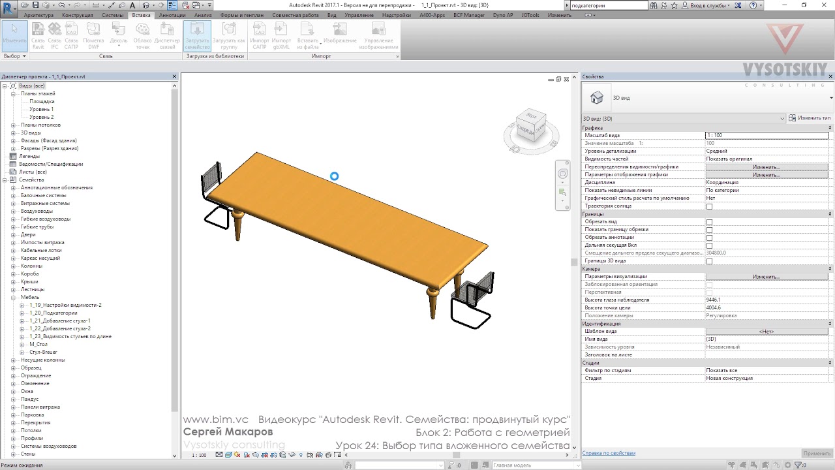
Task: Click the steering wheel icon on the navigation bar
Action: pos(562,174)
